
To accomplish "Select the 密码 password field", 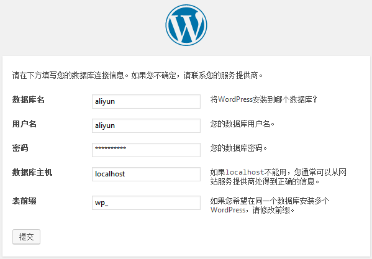I will click(146, 150).
